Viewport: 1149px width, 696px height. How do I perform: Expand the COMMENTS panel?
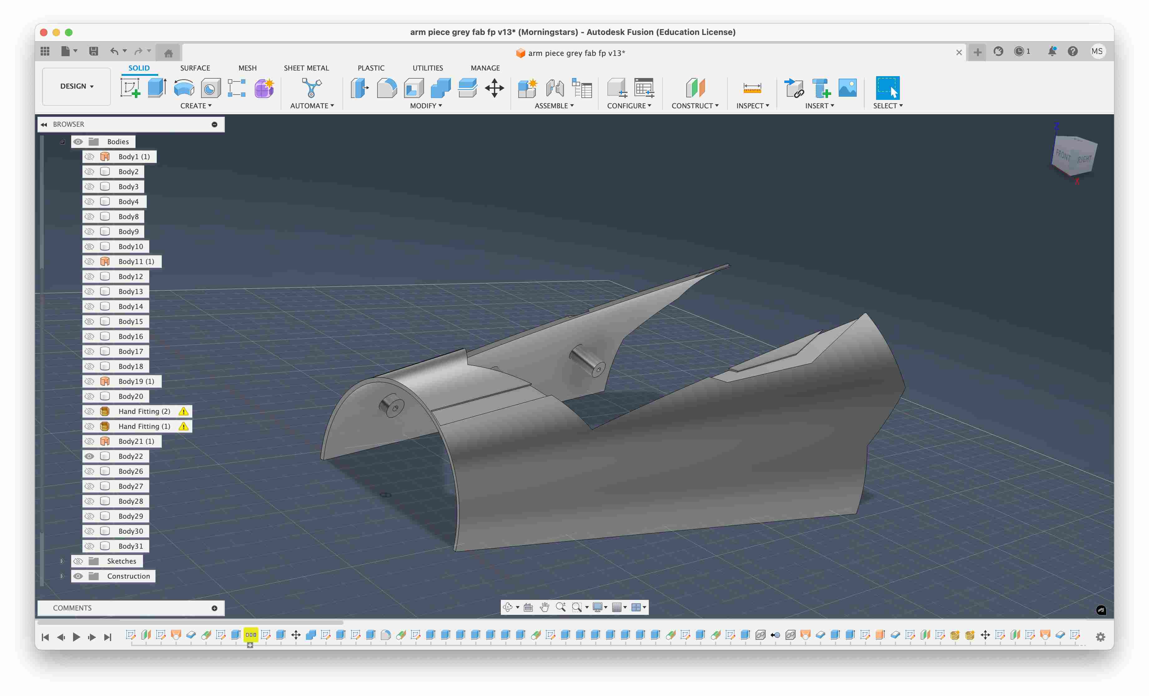tap(215, 608)
